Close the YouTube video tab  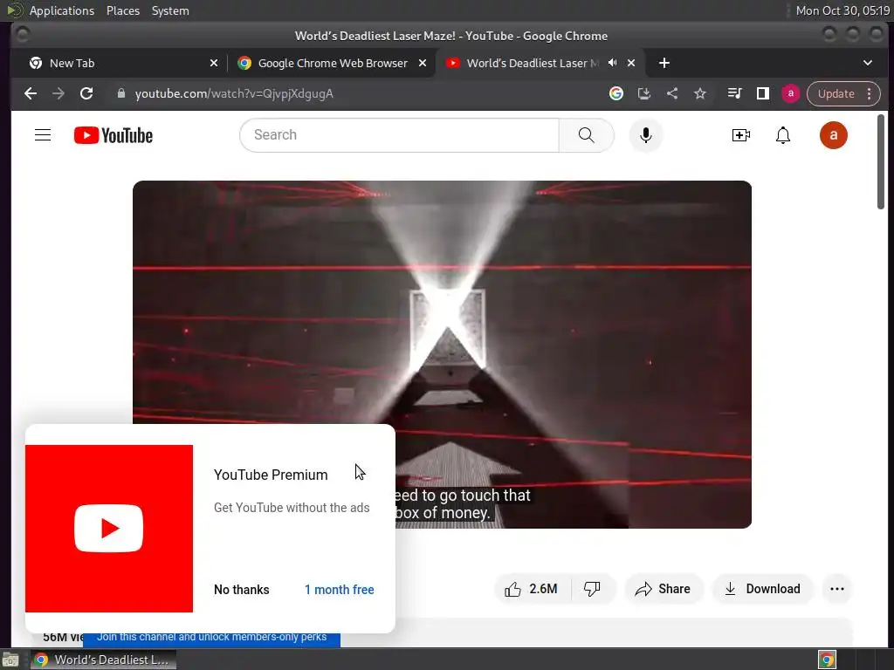pyautogui.click(x=631, y=63)
